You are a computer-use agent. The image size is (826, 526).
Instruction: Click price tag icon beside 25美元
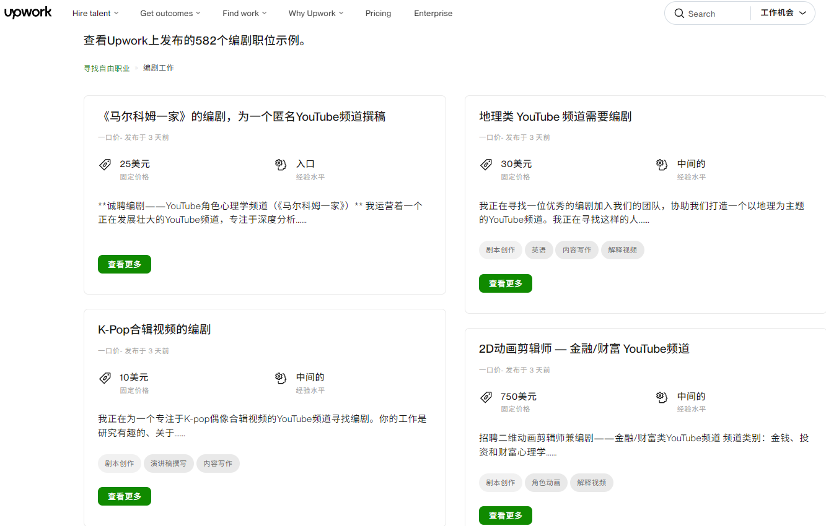[x=105, y=165]
